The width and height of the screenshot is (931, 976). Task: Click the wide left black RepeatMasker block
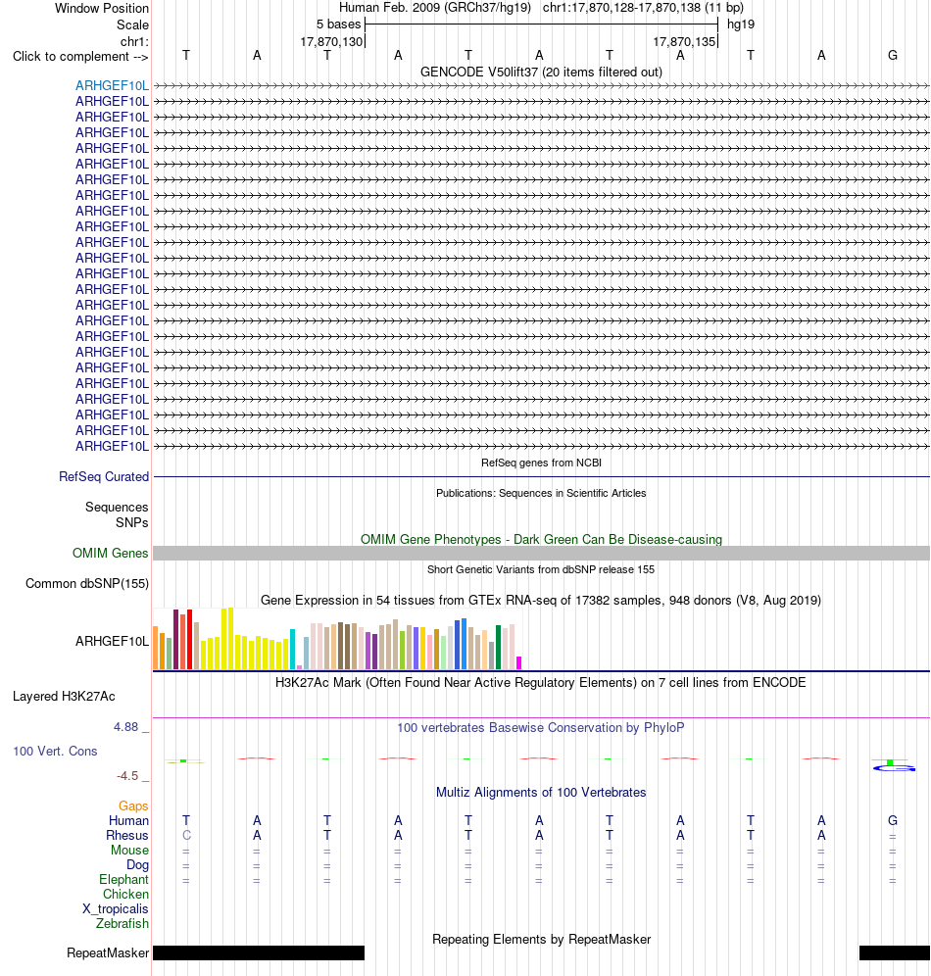pos(259,952)
